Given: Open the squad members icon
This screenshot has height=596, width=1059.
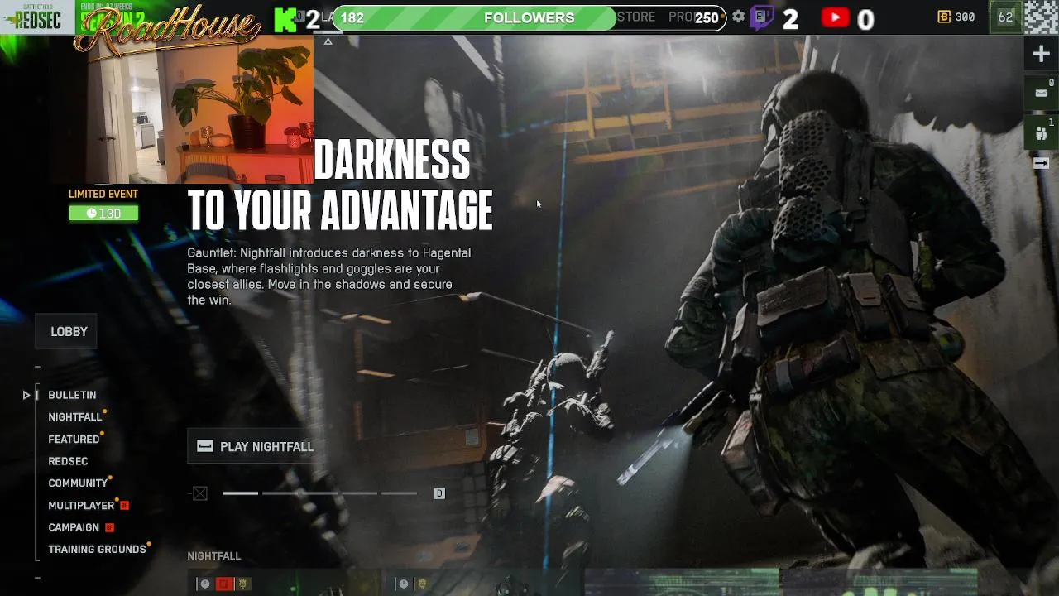Looking at the screenshot, I should click(1042, 133).
